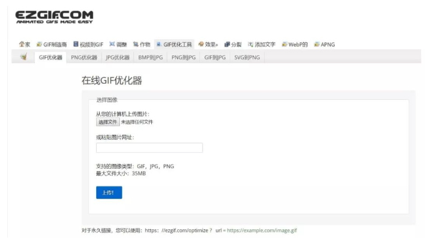Switch to the GIF到JPG tab
The image size is (426, 243).
click(x=215, y=58)
